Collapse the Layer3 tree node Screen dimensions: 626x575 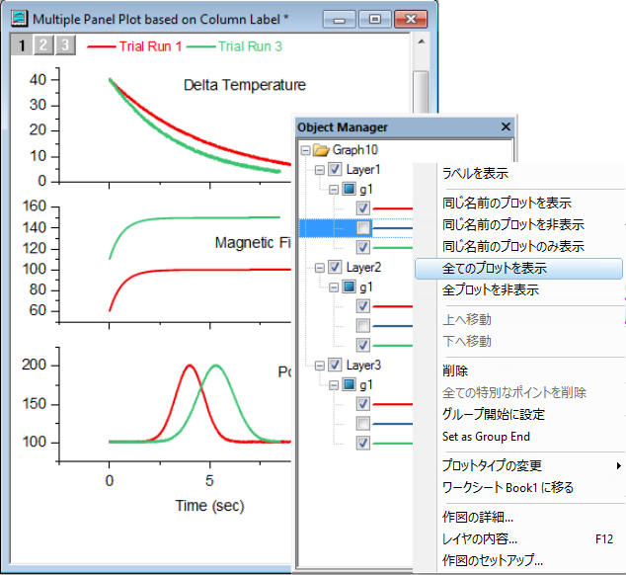(319, 366)
